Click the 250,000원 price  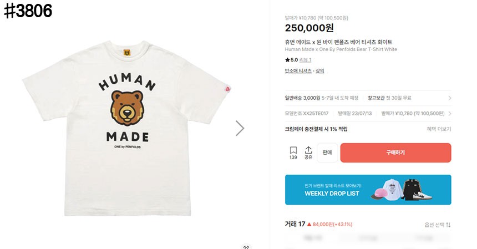[x=309, y=28]
